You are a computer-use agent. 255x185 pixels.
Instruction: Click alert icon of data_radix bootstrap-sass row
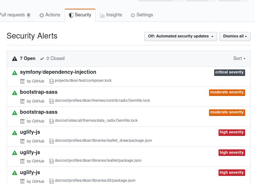[x=15, y=113]
